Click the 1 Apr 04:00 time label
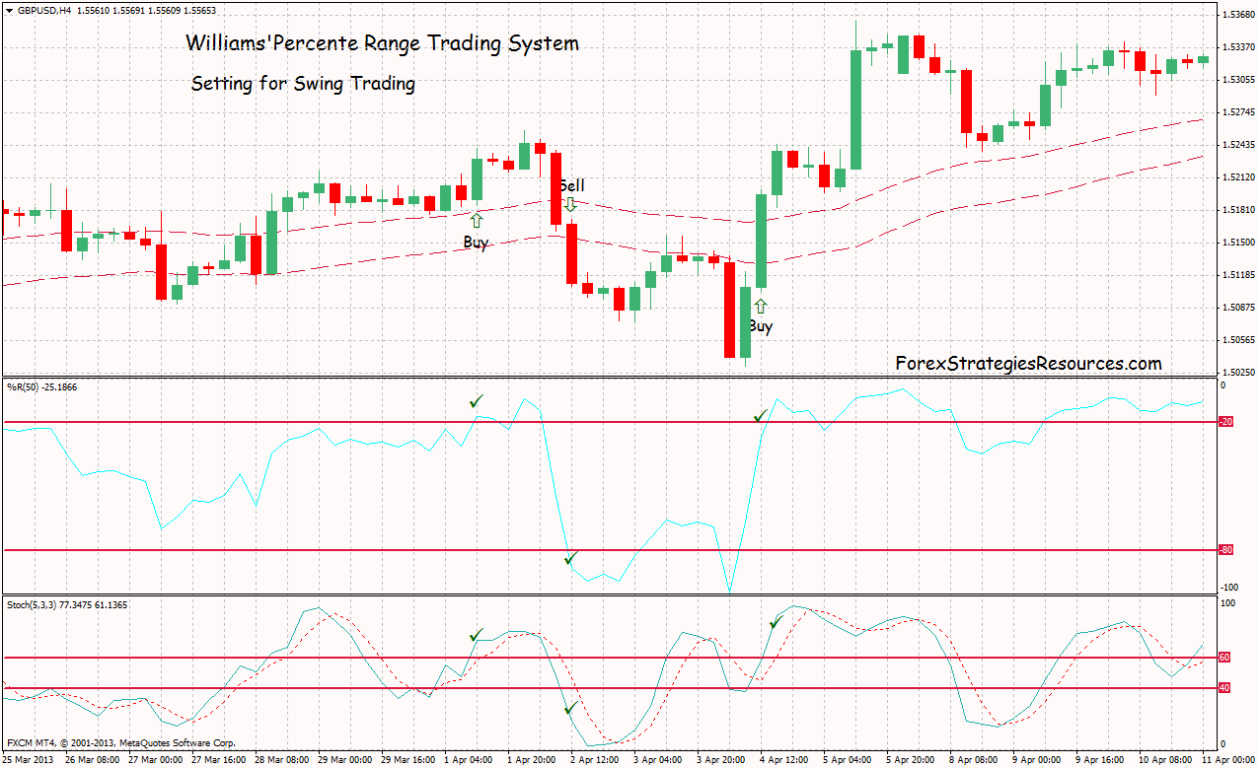The image size is (1259, 768). (x=470, y=760)
